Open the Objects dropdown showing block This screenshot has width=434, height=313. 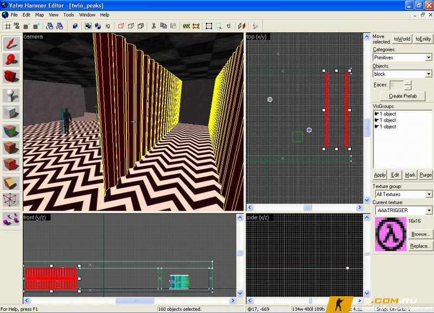click(x=402, y=74)
